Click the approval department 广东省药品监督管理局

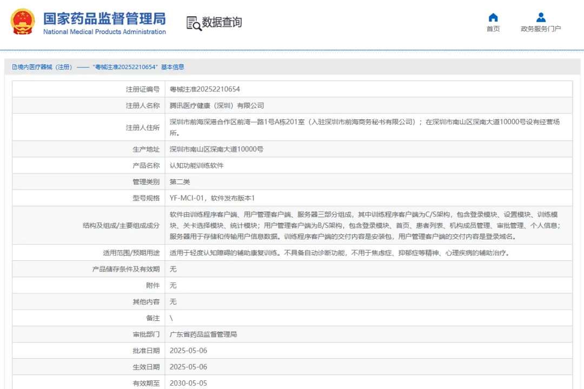[x=203, y=334]
